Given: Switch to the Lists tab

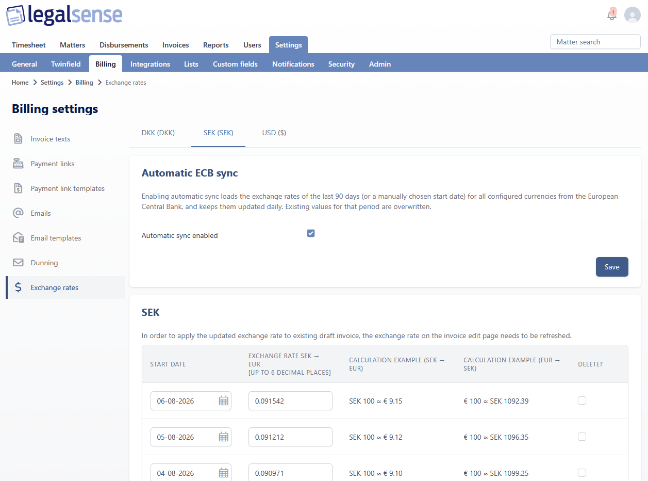Looking at the screenshot, I should [x=191, y=64].
